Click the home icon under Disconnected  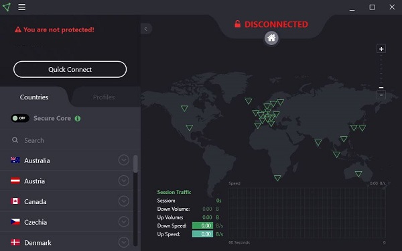271,38
